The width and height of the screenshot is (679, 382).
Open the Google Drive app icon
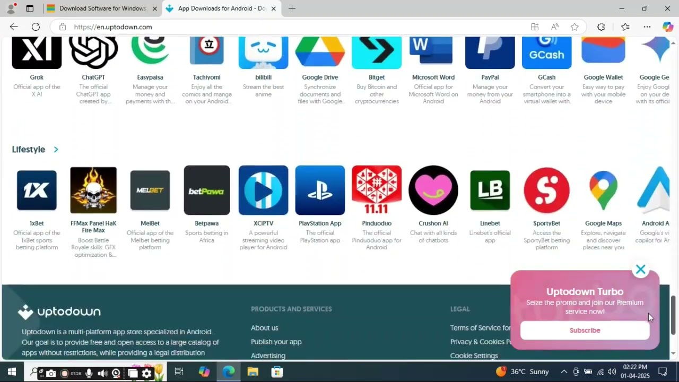pos(320,53)
